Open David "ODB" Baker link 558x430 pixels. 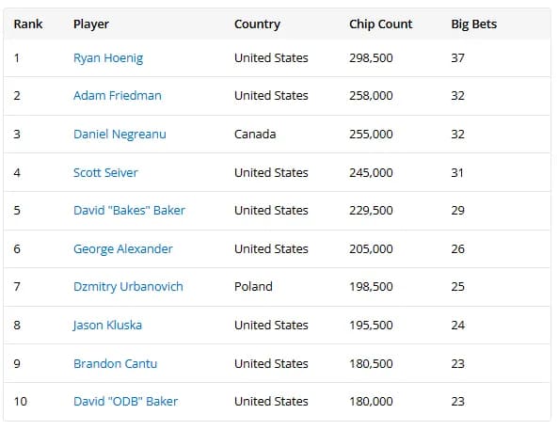click(x=125, y=402)
